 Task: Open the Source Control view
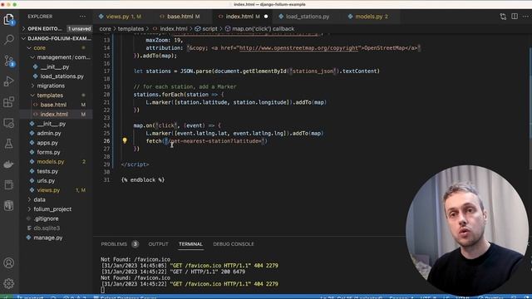(9, 61)
